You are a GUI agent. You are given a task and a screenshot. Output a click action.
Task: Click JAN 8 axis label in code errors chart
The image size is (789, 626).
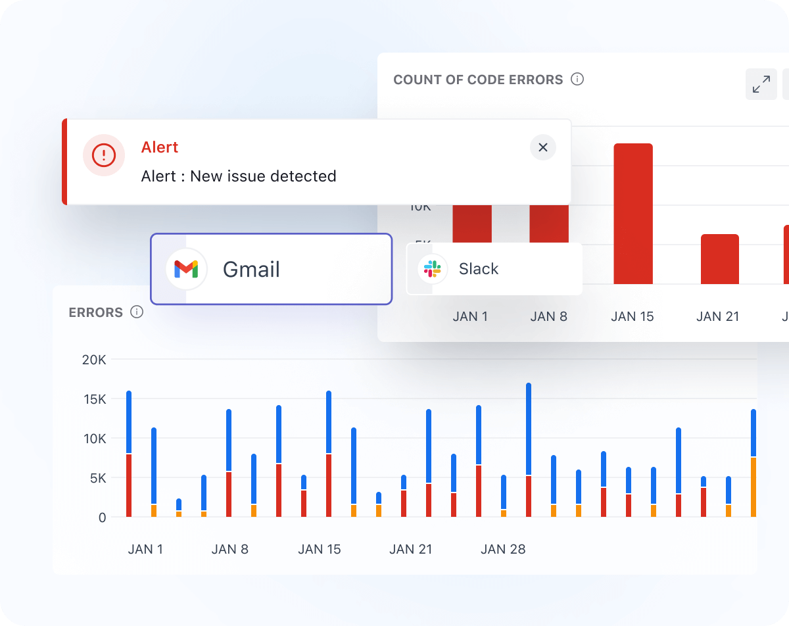tap(549, 316)
